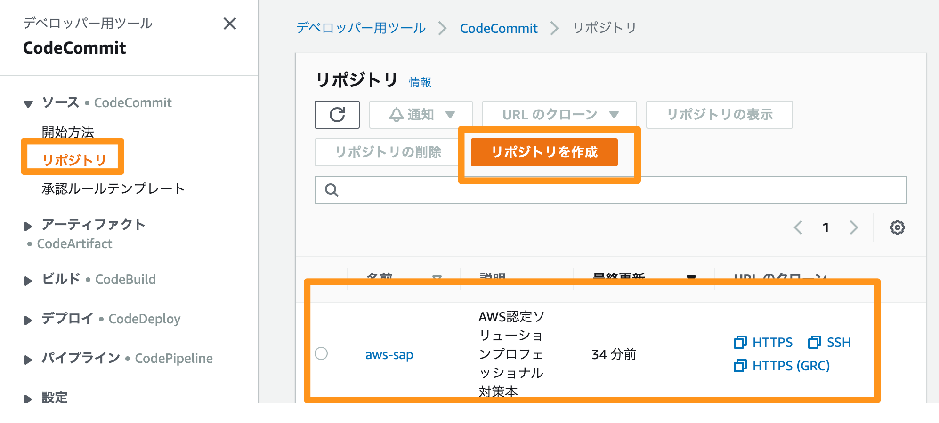Image resolution: width=939 pixels, height=423 pixels.
Task: Open the URL のクローン dropdown arrow
Action: coord(614,115)
